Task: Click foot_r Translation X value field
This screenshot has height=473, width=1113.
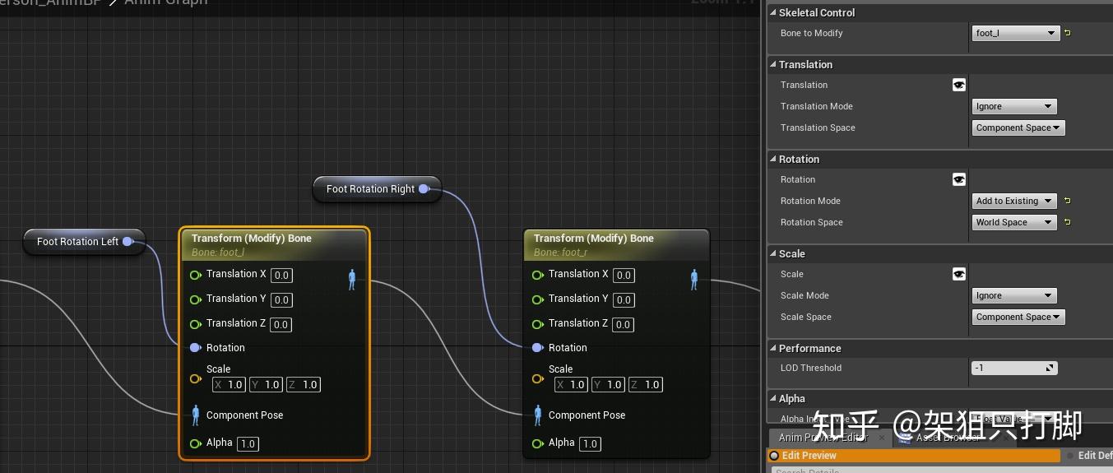Action: pyautogui.click(x=624, y=276)
